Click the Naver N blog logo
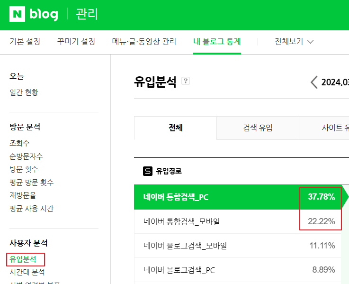Image resolution: width=349 pixels, height=284 pixels. [x=34, y=14]
